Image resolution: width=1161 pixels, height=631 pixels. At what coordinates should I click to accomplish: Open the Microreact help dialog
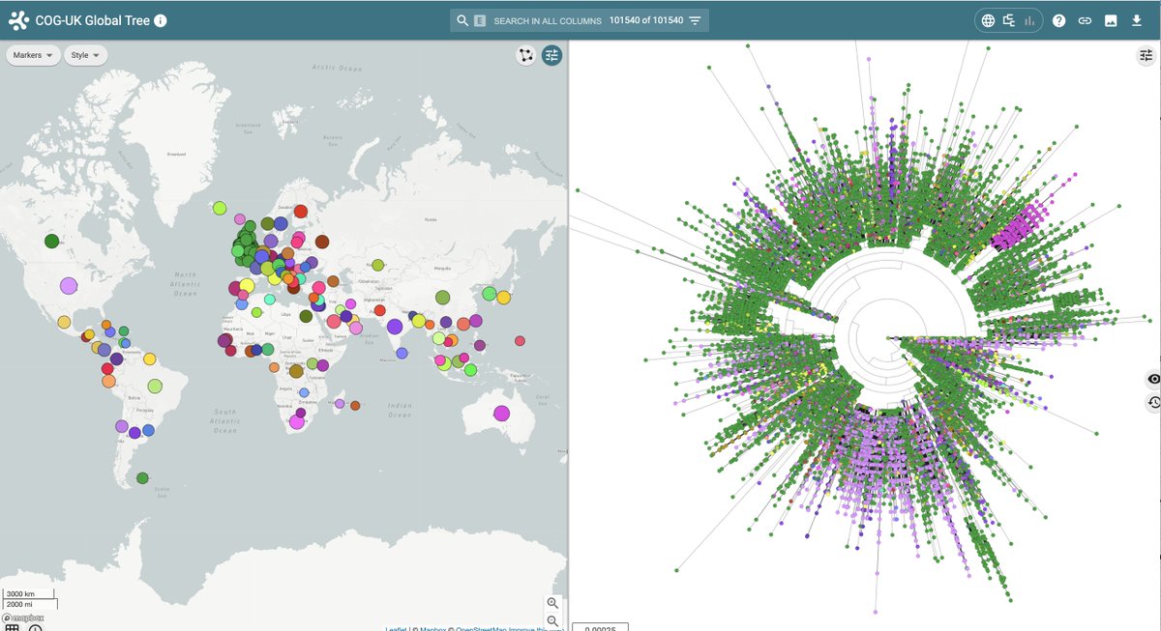pos(1058,20)
